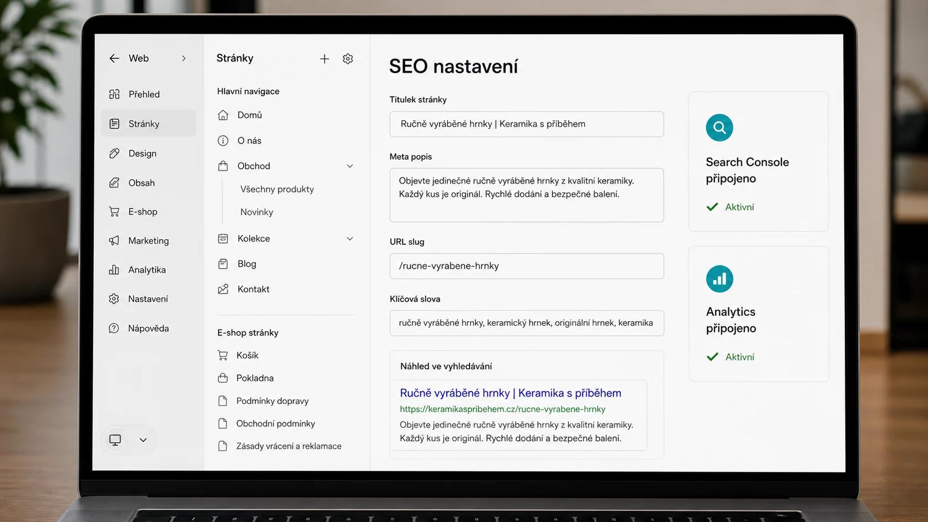
Task: Select Nápověda menu label
Action: (x=149, y=328)
